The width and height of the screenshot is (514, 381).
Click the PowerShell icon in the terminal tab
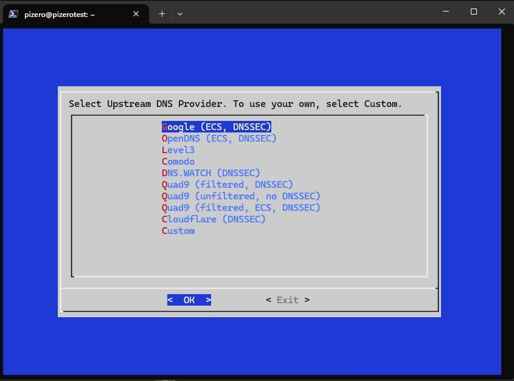[x=13, y=13]
